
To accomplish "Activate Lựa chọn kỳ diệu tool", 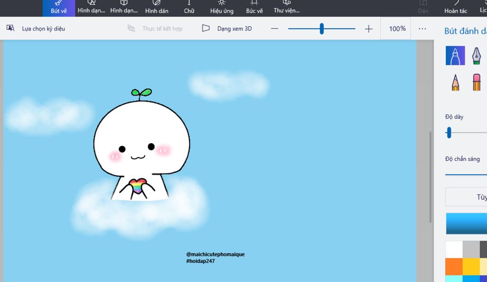I will coord(36,29).
